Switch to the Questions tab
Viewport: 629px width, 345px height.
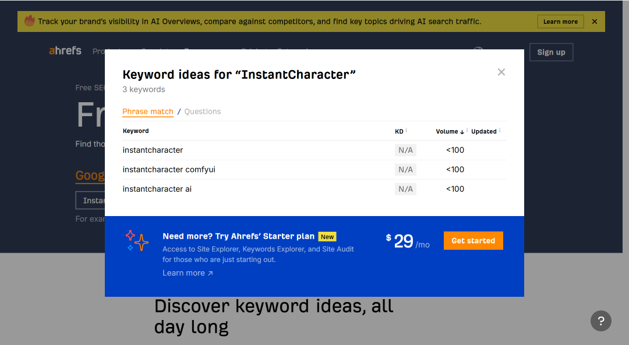pos(203,112)
